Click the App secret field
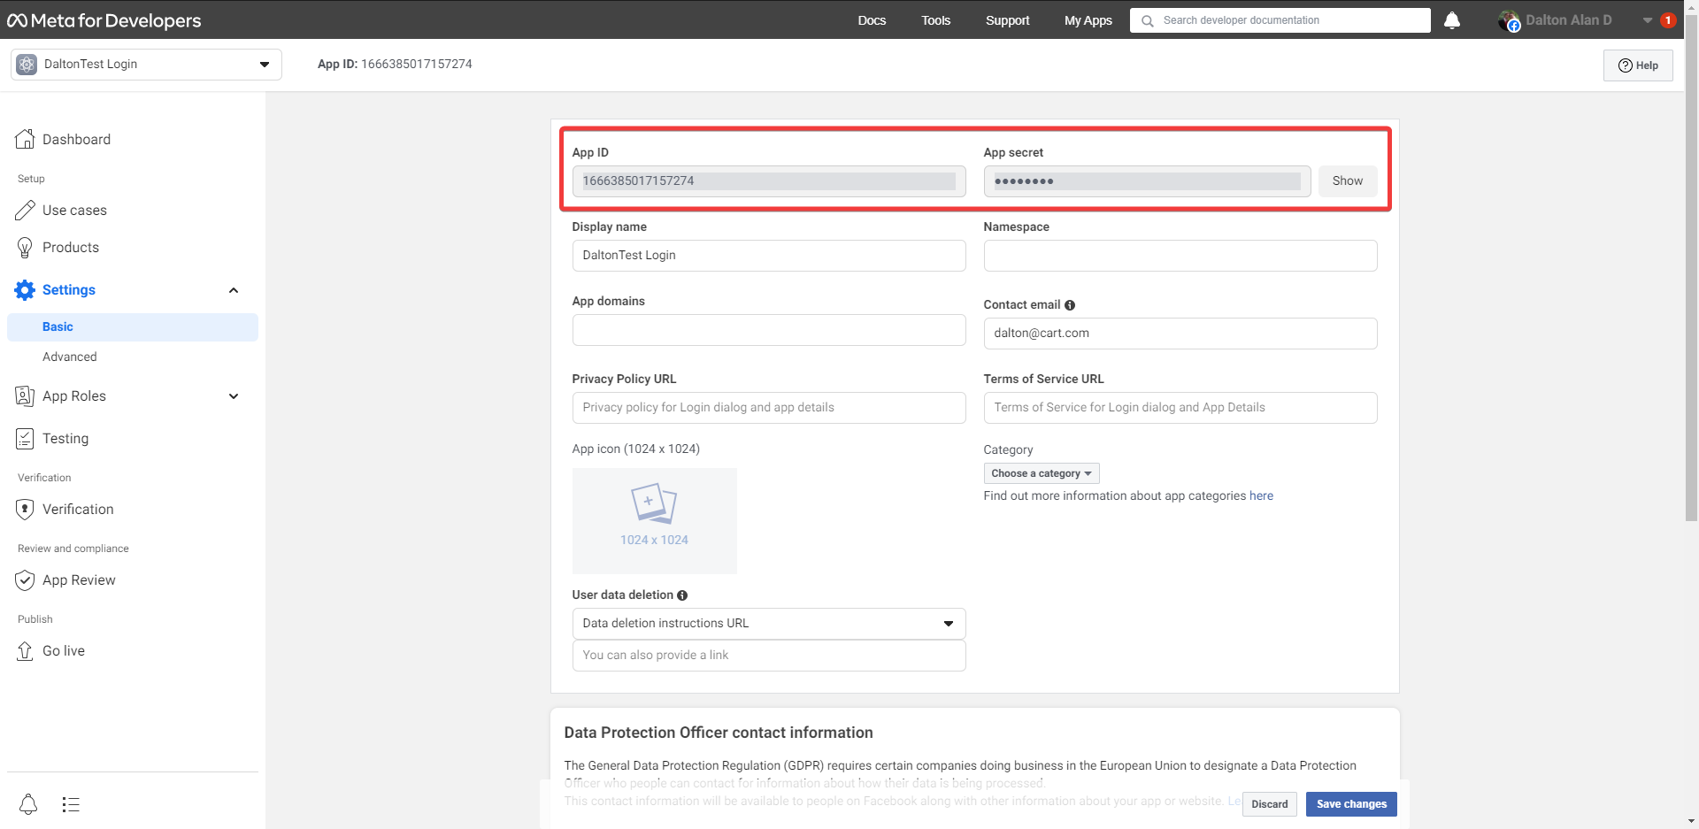1699x829 pixels. 1147,181
